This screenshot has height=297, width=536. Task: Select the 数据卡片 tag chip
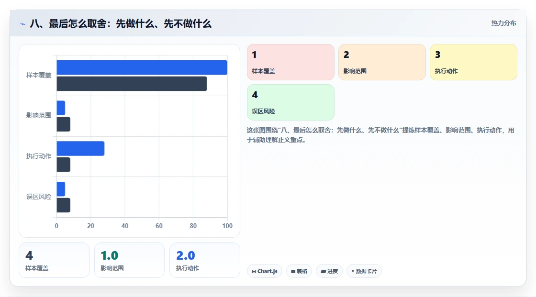tap(364, 271)
